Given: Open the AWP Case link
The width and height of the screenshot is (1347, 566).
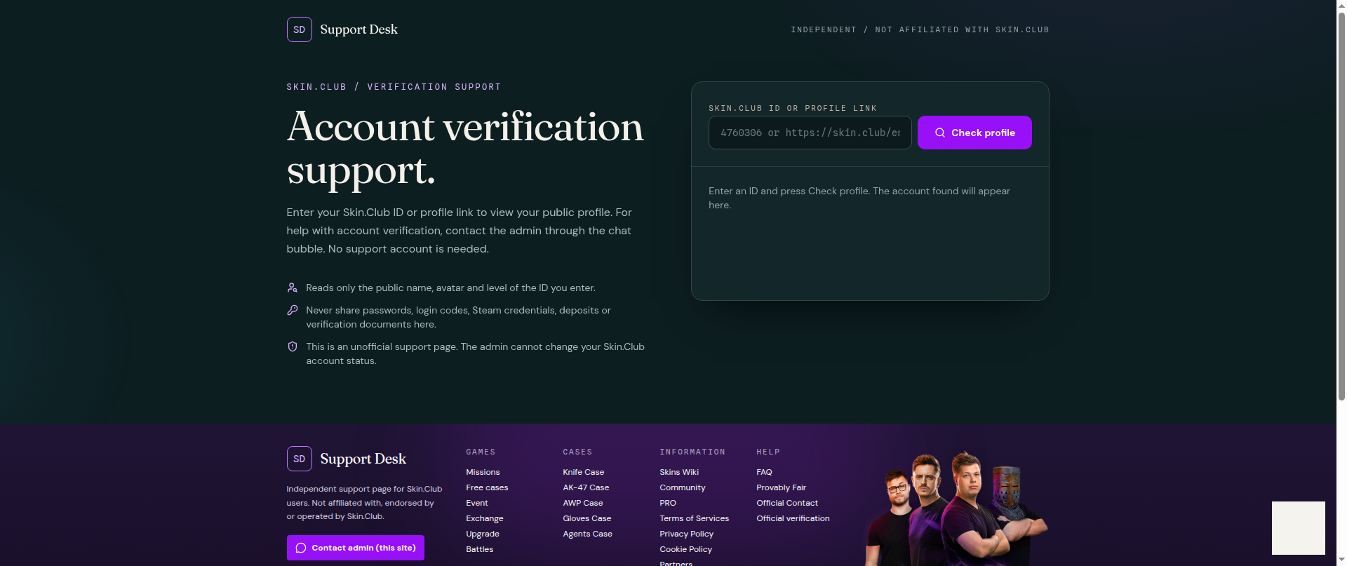Looking at the screenshot, I should [583, 503].
